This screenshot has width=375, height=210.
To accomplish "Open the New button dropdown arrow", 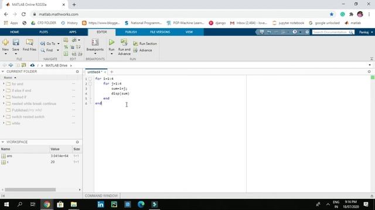I will click(5, 54).
